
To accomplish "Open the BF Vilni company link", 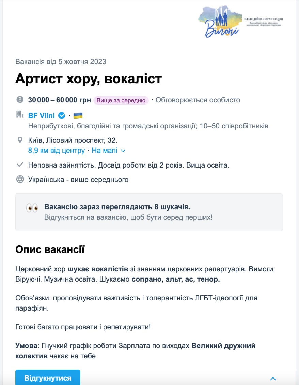I will point(42,115).
